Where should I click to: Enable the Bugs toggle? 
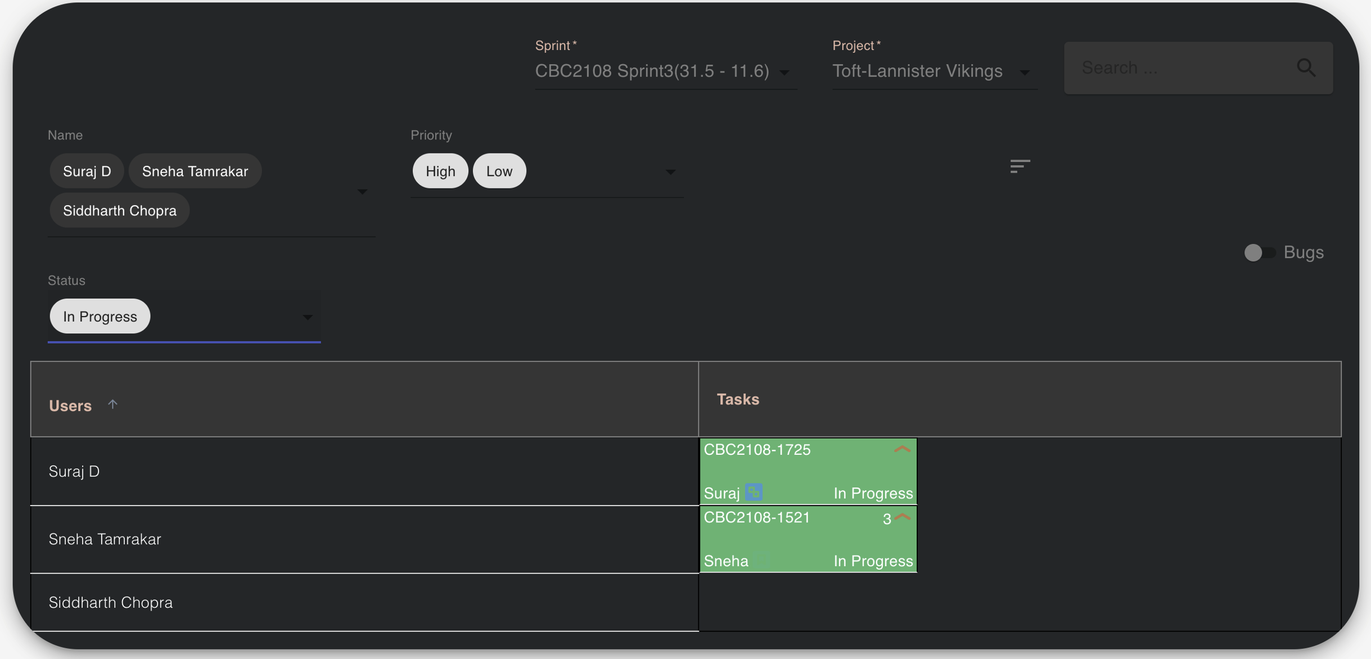(x=1260, y=253)
